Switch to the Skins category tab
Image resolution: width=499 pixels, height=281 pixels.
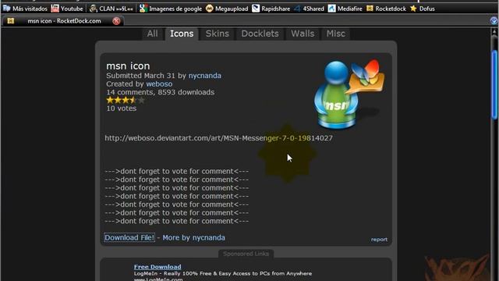pos(217,34)
